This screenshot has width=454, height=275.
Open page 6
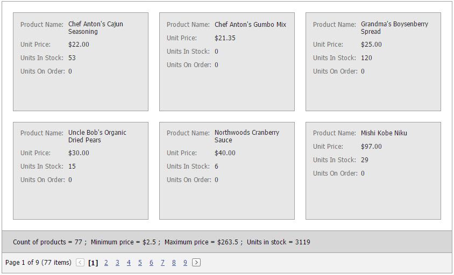click(152, 263)
